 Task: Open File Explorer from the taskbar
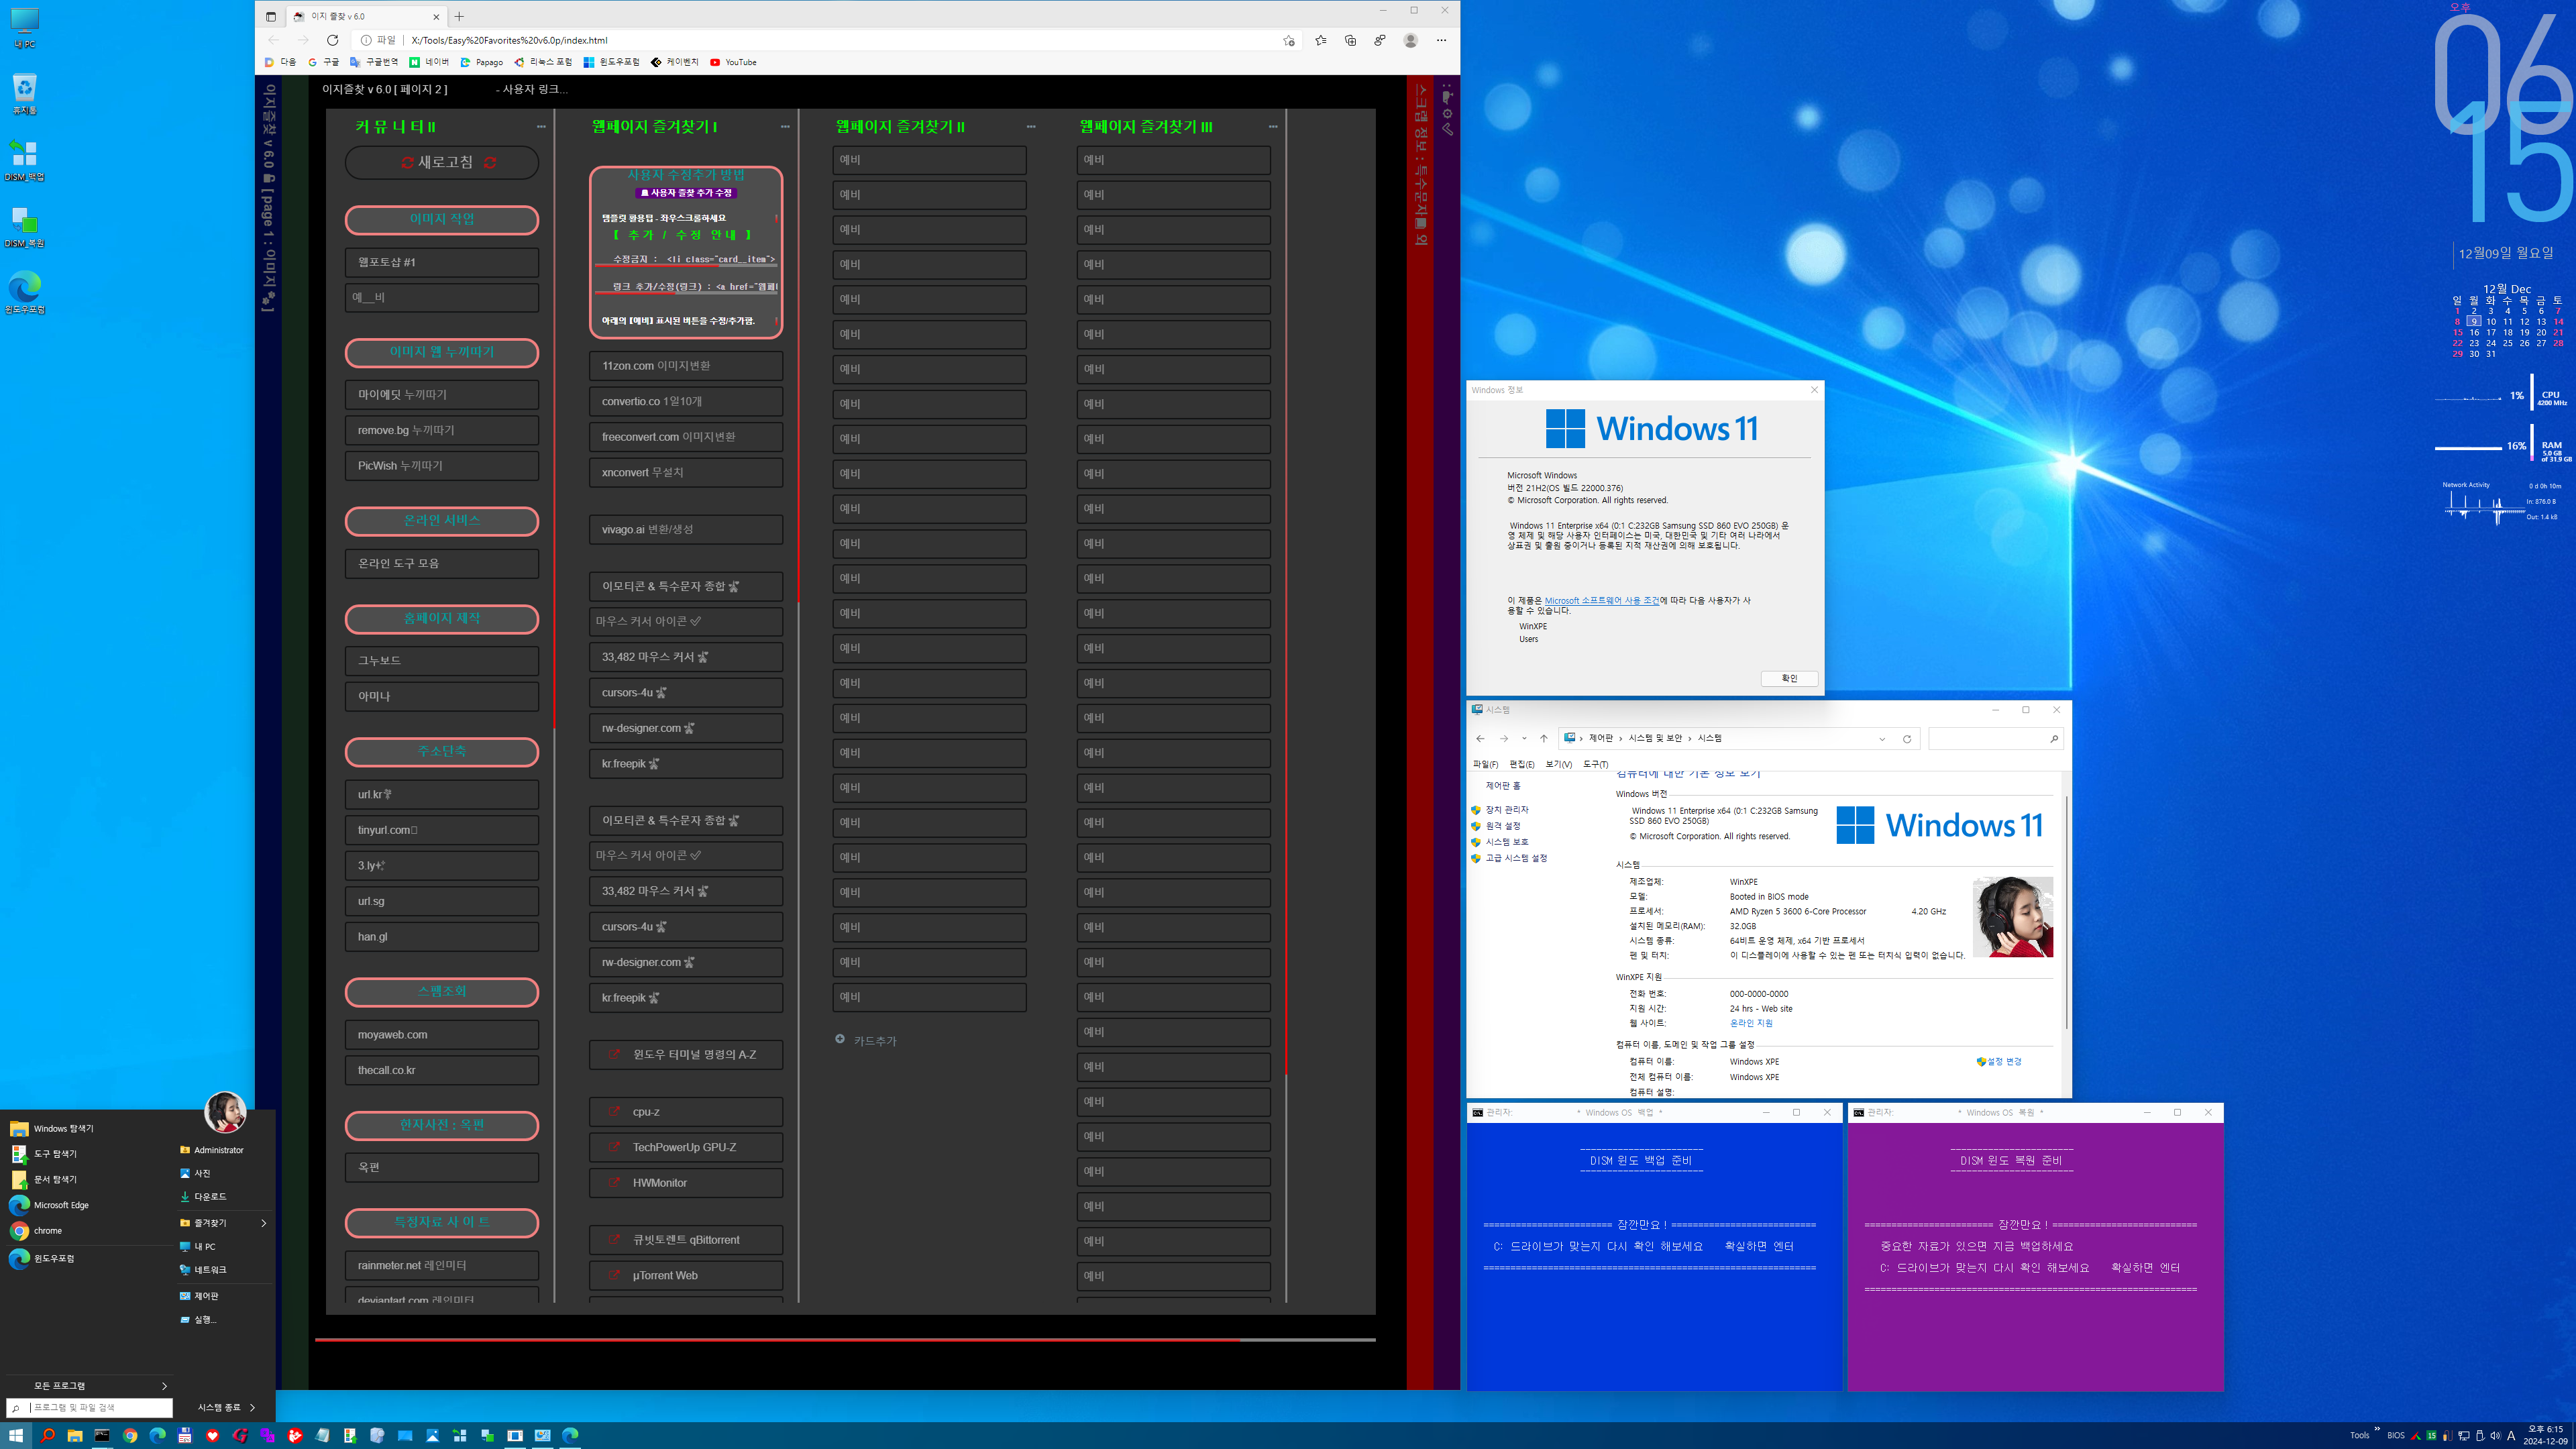(74, 1435)
